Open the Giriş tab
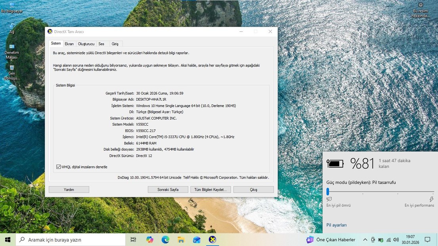The image size is (438, 246). click(115, 44)
